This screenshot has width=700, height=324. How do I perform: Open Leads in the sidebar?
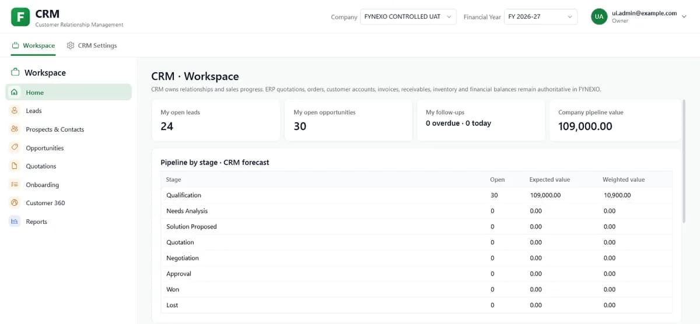(x=69, y=111)
